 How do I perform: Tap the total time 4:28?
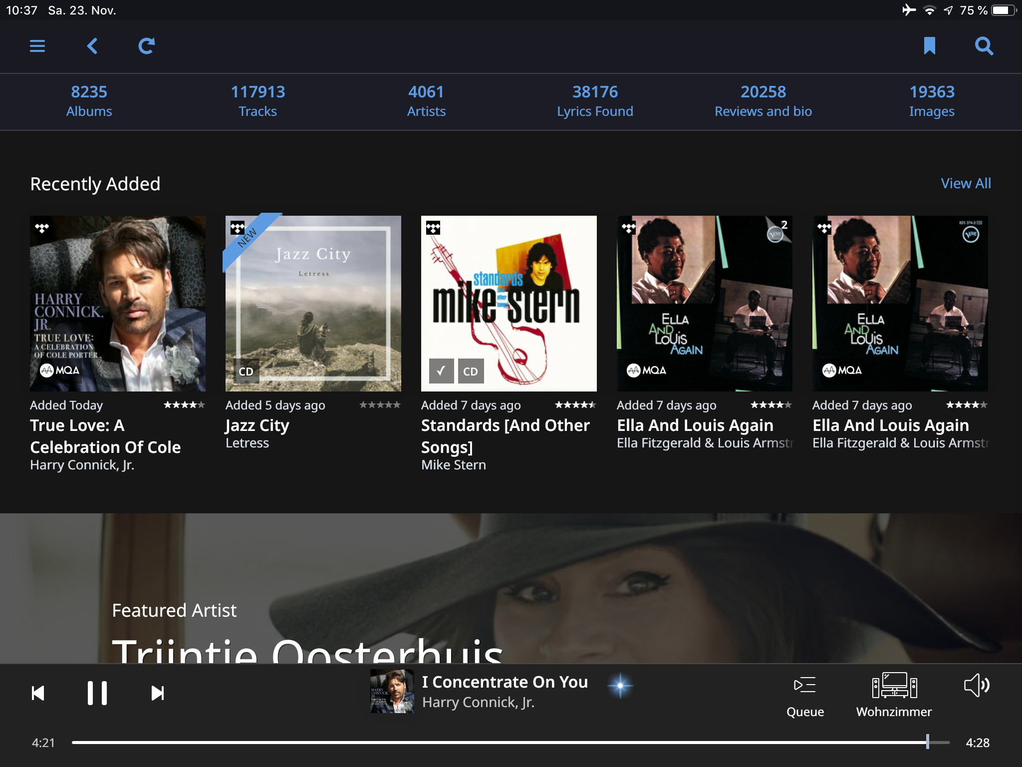pos(978,743)
